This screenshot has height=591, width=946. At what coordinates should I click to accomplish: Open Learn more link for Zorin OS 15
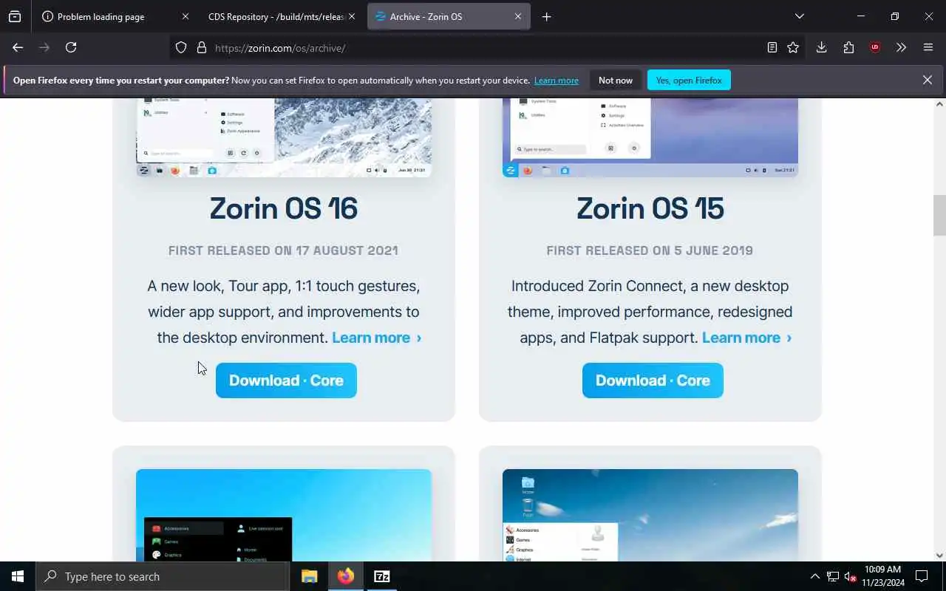747,338
